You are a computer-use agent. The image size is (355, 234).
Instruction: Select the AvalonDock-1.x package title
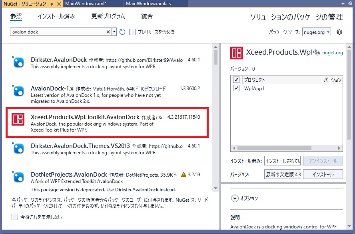coord(52,88)
